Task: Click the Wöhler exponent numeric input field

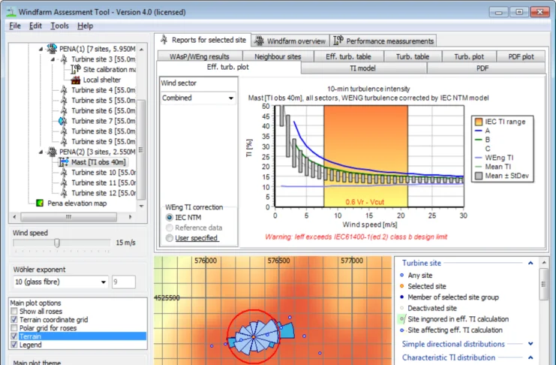Action: point(123,282)
